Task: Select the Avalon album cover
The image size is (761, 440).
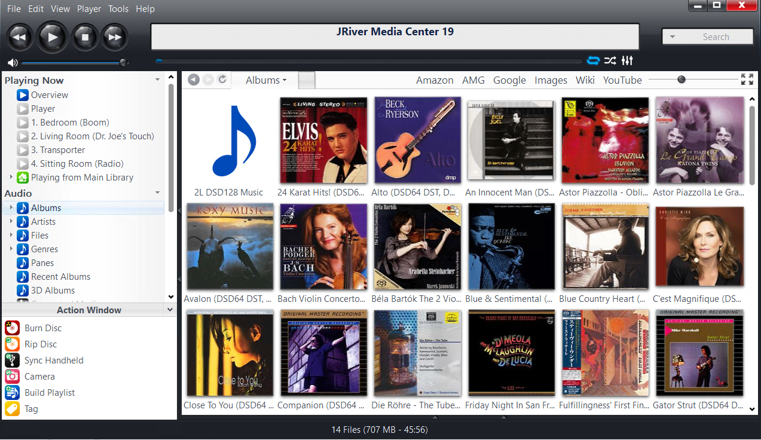Action: pyautogui.click(x=230, y=246)
